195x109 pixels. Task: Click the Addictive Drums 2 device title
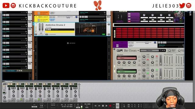(55, 25)
